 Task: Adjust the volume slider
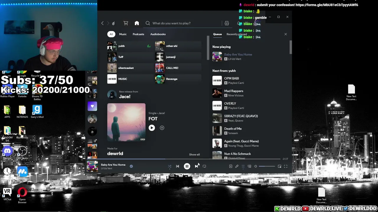click(267, 166)
